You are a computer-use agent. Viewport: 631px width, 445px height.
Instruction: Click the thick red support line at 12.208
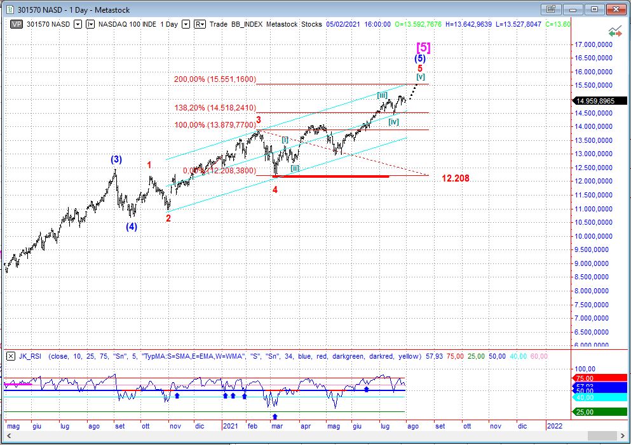[331, 176]
